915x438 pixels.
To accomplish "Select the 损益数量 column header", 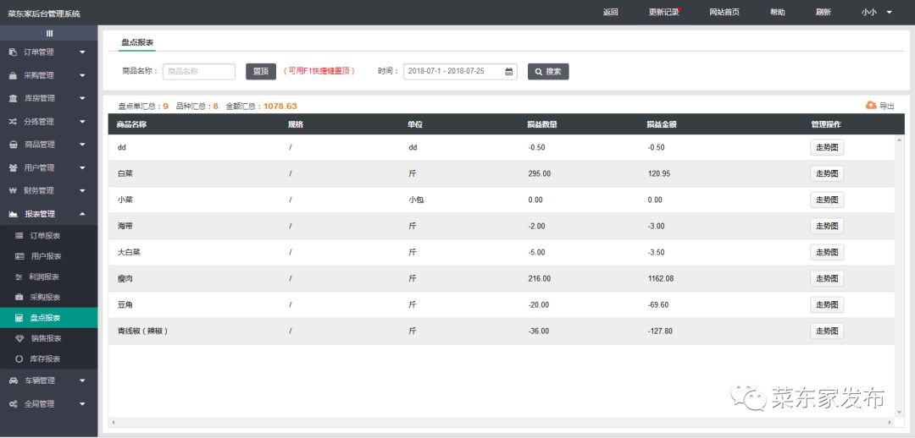I will 541,124.
